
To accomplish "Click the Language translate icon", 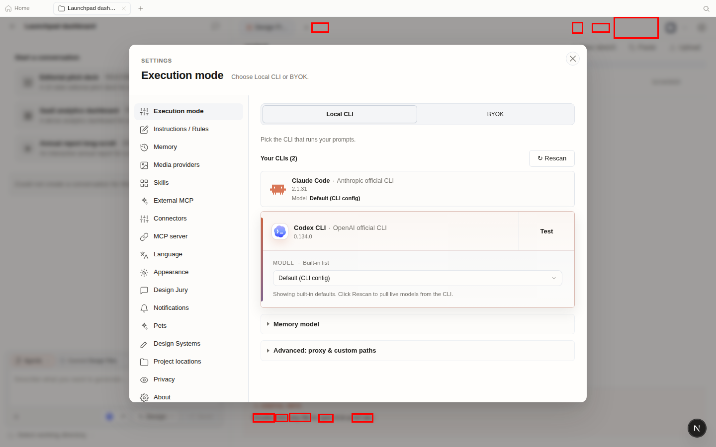I will point(144,255).
